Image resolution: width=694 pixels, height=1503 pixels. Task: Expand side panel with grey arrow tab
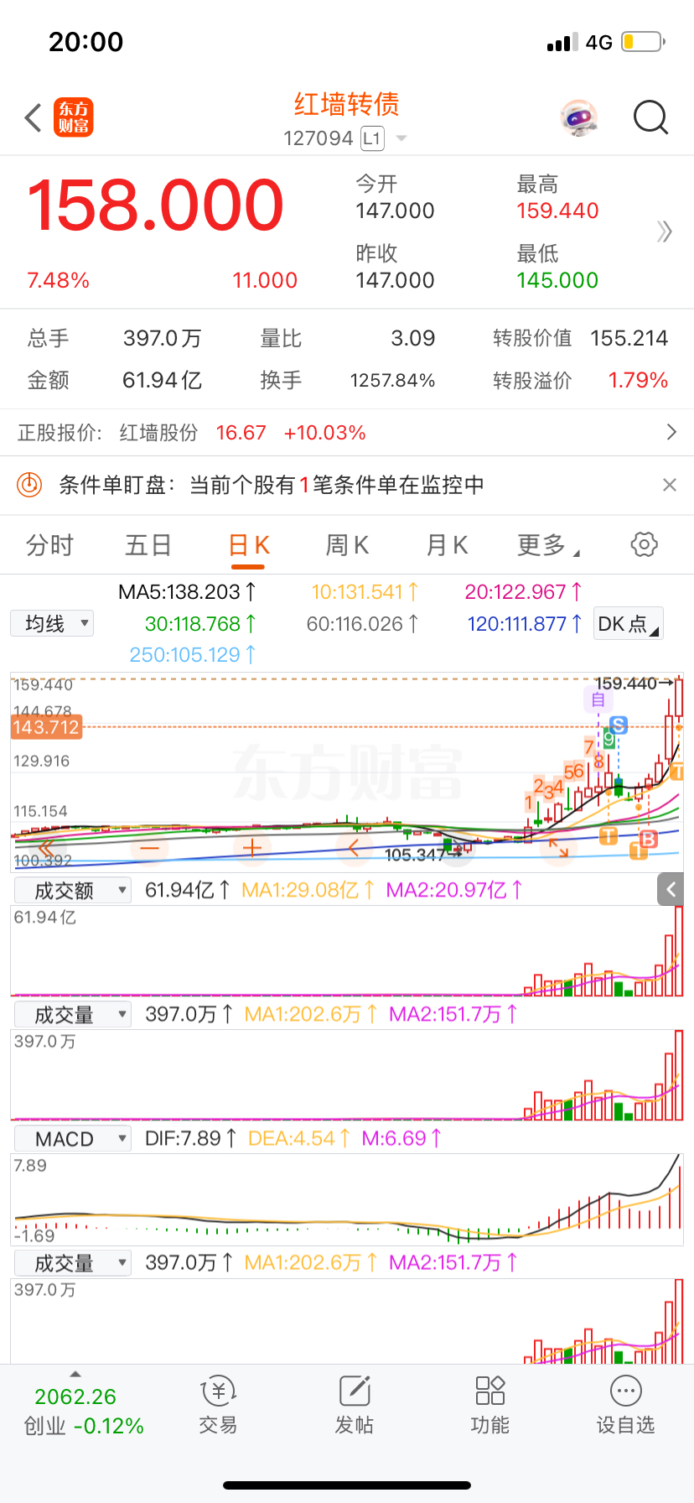click(x=671, y=889)
